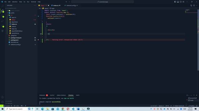Open Google Chrome from the taskbar

tap(63, 109)
